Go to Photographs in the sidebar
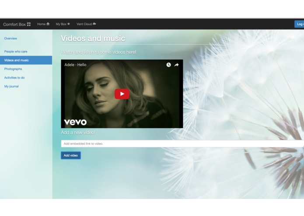 (x=13, y=69)
